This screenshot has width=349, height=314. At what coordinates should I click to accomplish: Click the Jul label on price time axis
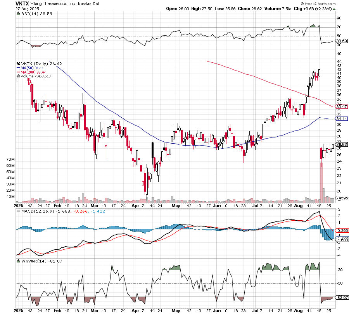click(255, 206)
